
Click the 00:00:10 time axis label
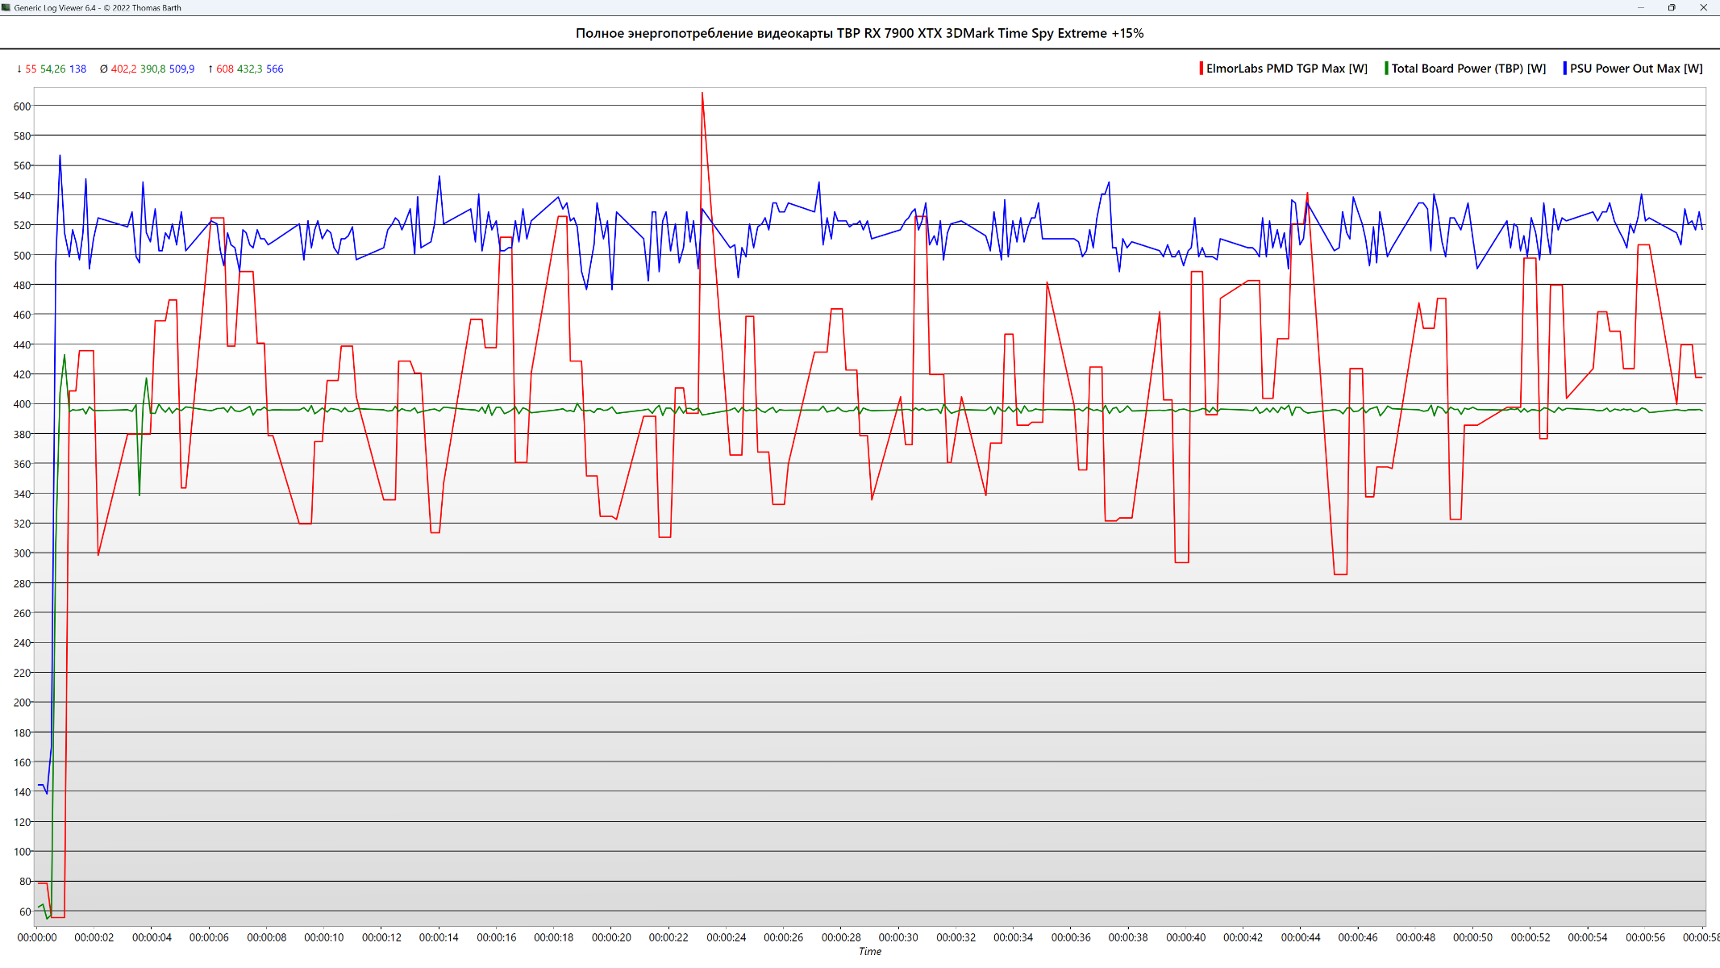click(x=324, y=937)
